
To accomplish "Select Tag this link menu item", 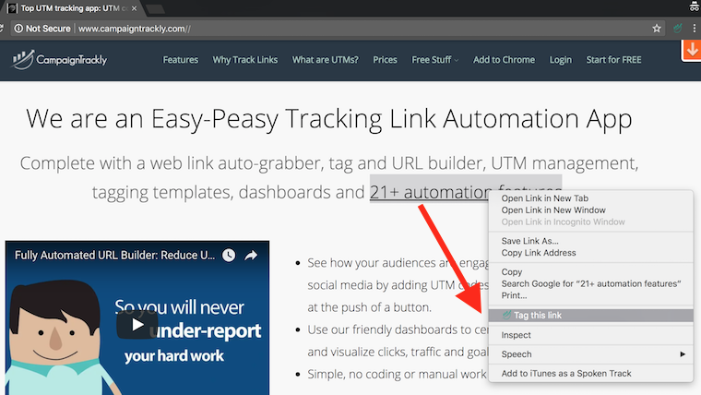I will coord(590,316).
